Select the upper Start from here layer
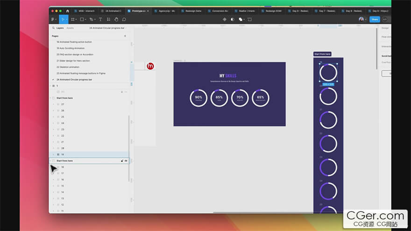 pyautogui.click(x=89, y=98)
